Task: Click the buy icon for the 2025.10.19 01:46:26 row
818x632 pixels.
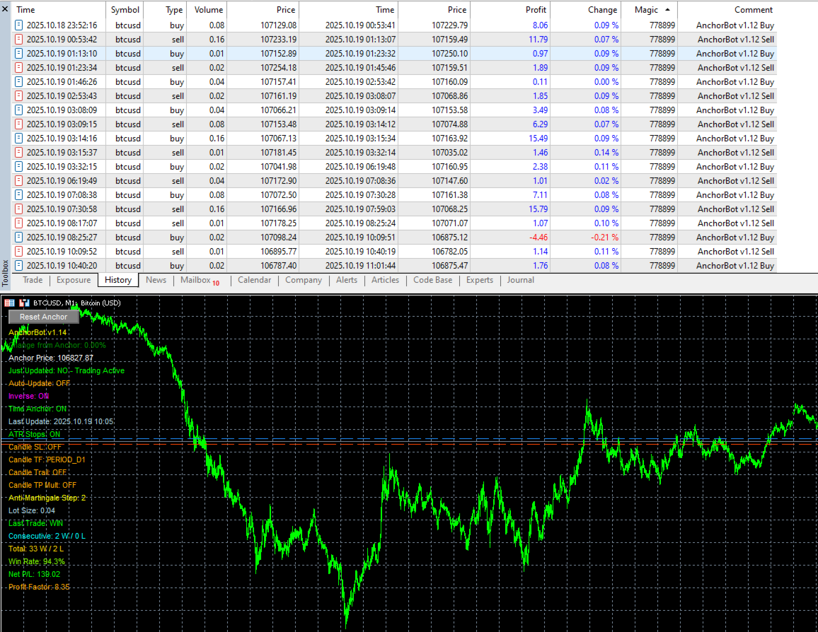Action: pos(19,82)
